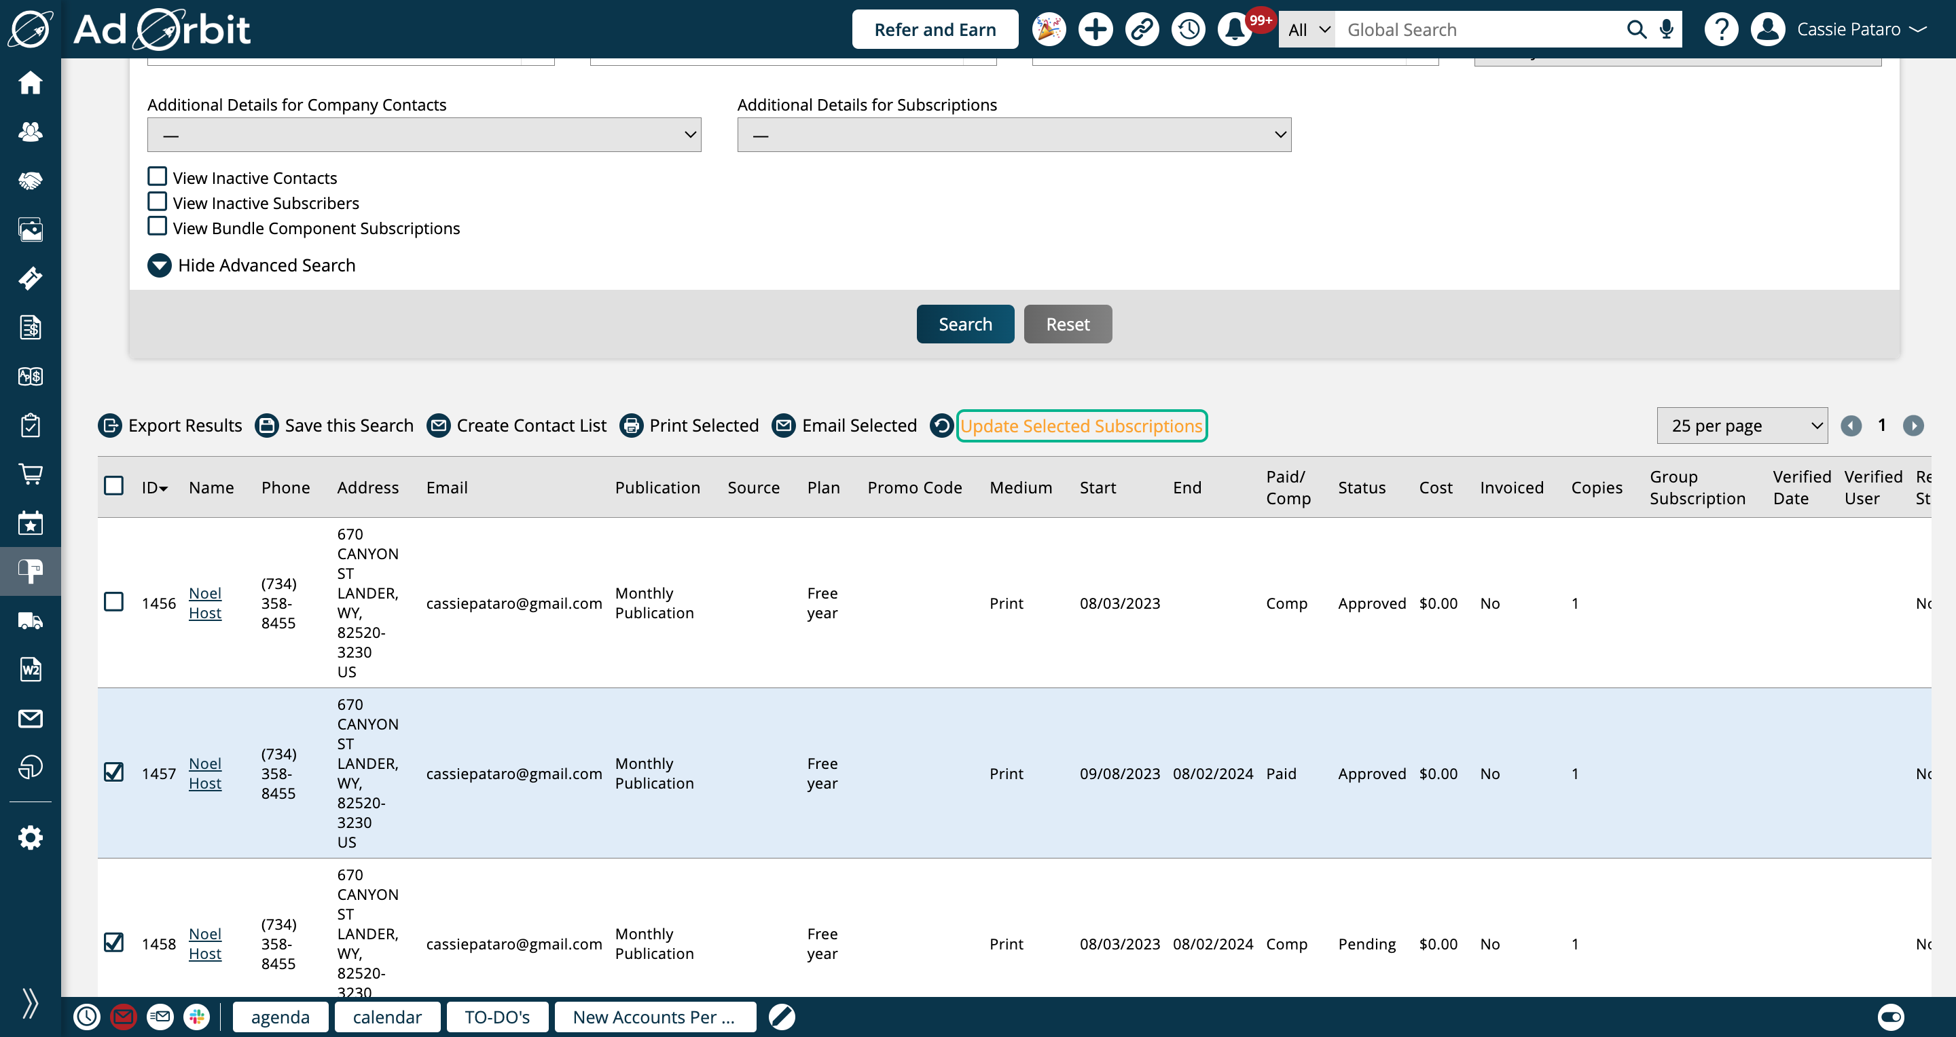Go to the previous results page arrow
Viewport: 1956px width, 1037px height.
[x=1851, y=426]
